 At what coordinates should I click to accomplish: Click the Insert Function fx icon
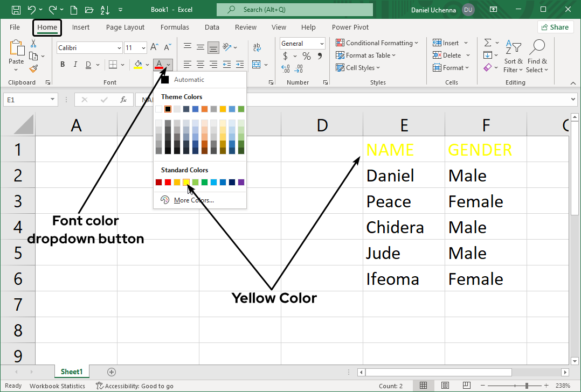[123, 100]
